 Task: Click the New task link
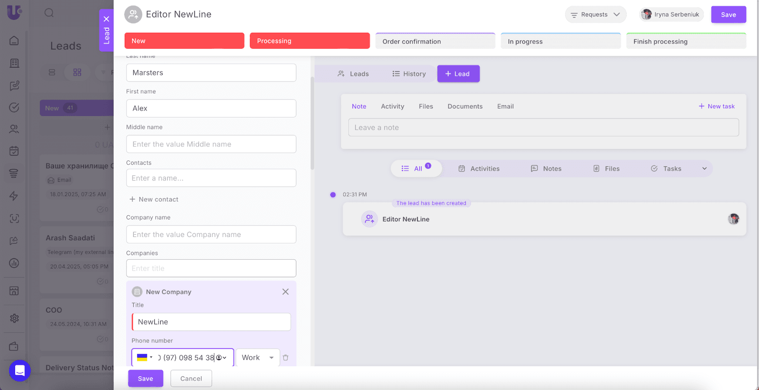pos(716,107)
